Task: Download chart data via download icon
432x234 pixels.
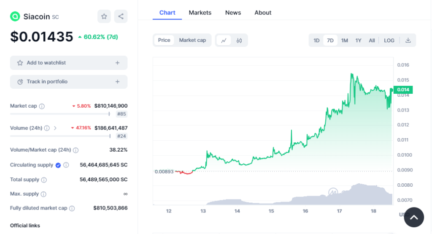Action: point(408,40)
